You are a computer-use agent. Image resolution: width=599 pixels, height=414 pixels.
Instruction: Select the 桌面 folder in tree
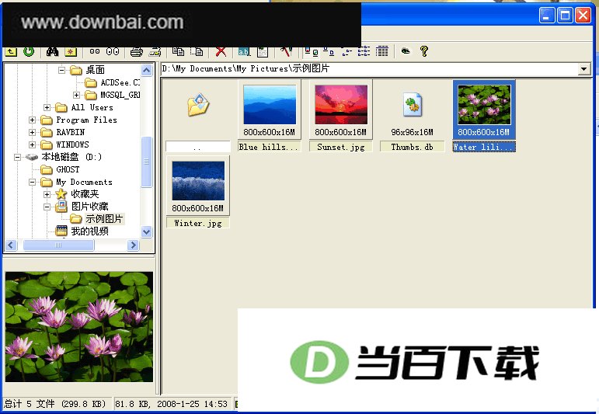[x=95, y=70]
